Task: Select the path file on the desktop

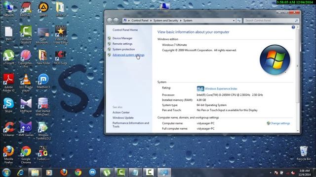Action: [x=8, y=33]
